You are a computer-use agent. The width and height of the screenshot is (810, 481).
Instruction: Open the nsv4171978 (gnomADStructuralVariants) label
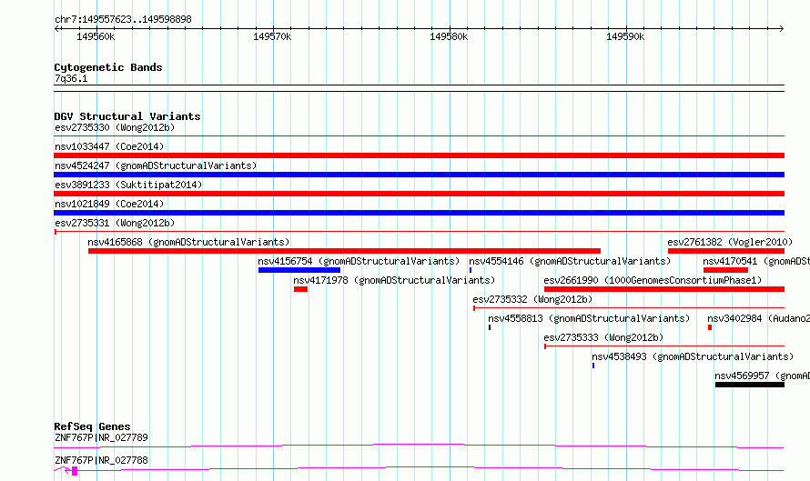(x=394, y=280)
